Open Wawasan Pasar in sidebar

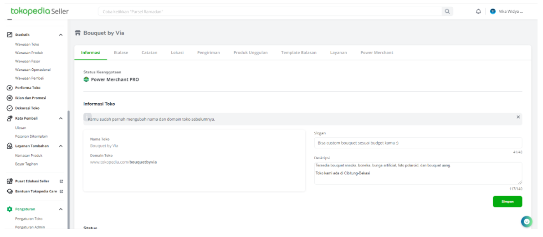[x=28, y=61]
